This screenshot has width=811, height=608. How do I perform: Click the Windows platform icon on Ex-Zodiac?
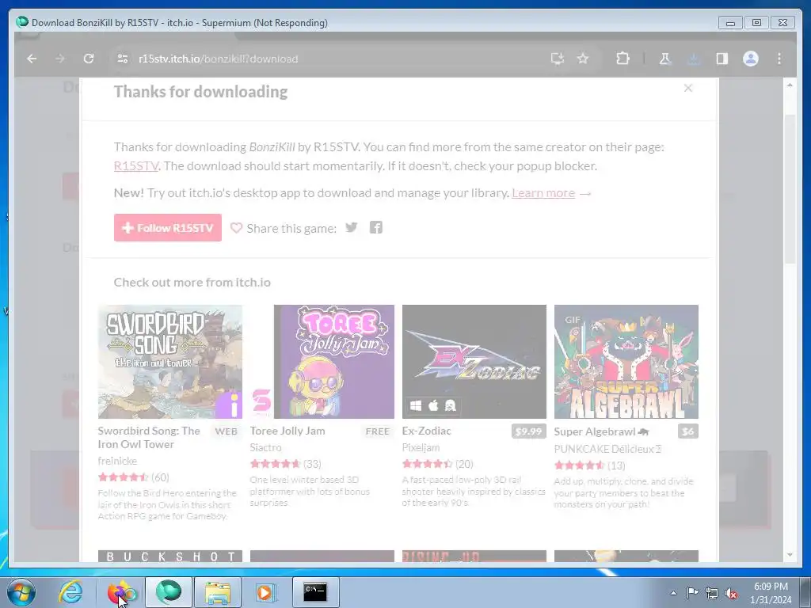[415, 406]
